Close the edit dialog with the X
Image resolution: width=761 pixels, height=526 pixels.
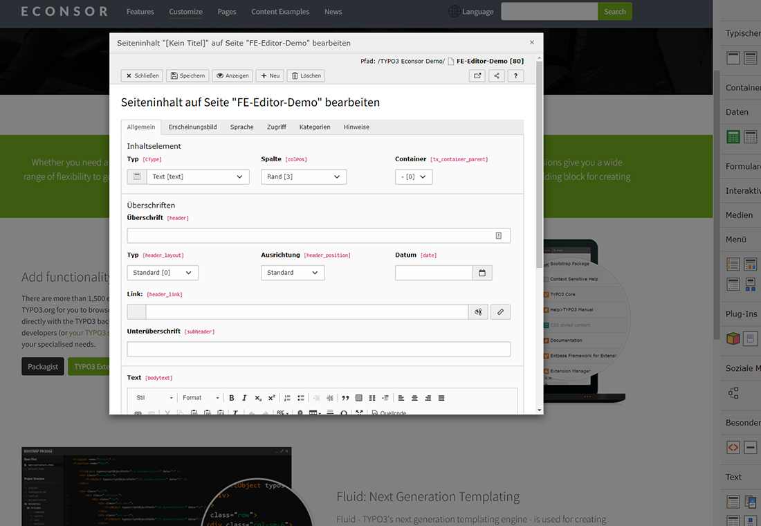532,42
